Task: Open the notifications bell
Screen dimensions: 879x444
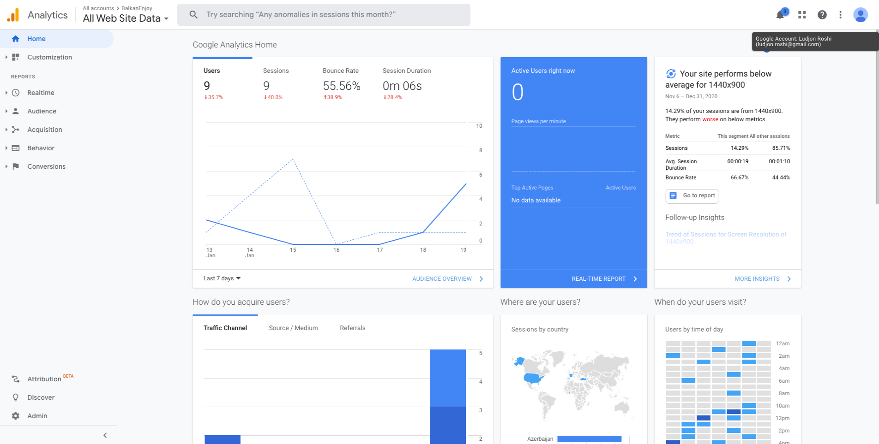Action: pyautogui.click(x=780, y=15)
